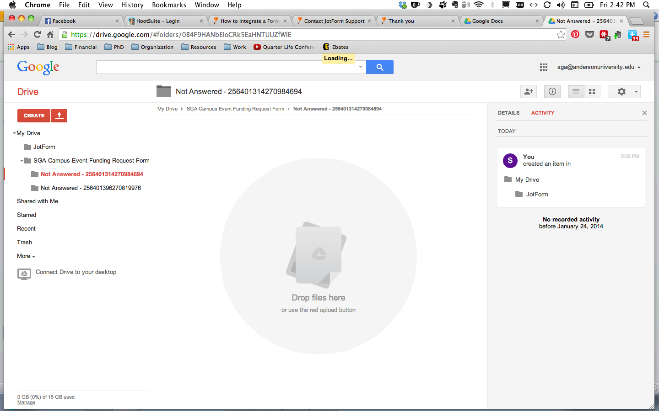Click the red upload button
659x411 pixels.
coord(59,116)
